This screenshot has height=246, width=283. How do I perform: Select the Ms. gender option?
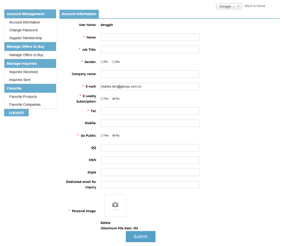coord(113,62)
